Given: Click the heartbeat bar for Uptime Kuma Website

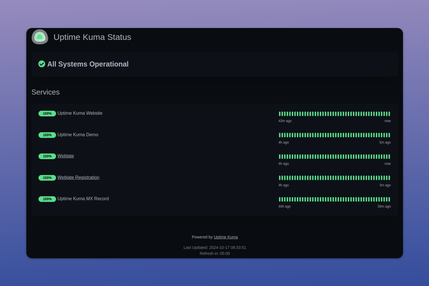Looking at the screenshot, I should click(335, 114).
